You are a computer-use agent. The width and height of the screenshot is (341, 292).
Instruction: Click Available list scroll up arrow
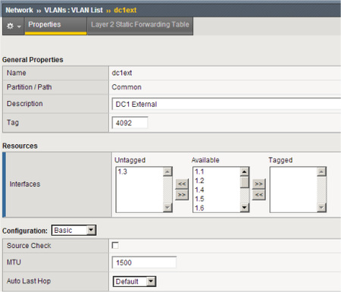[244, 172]
